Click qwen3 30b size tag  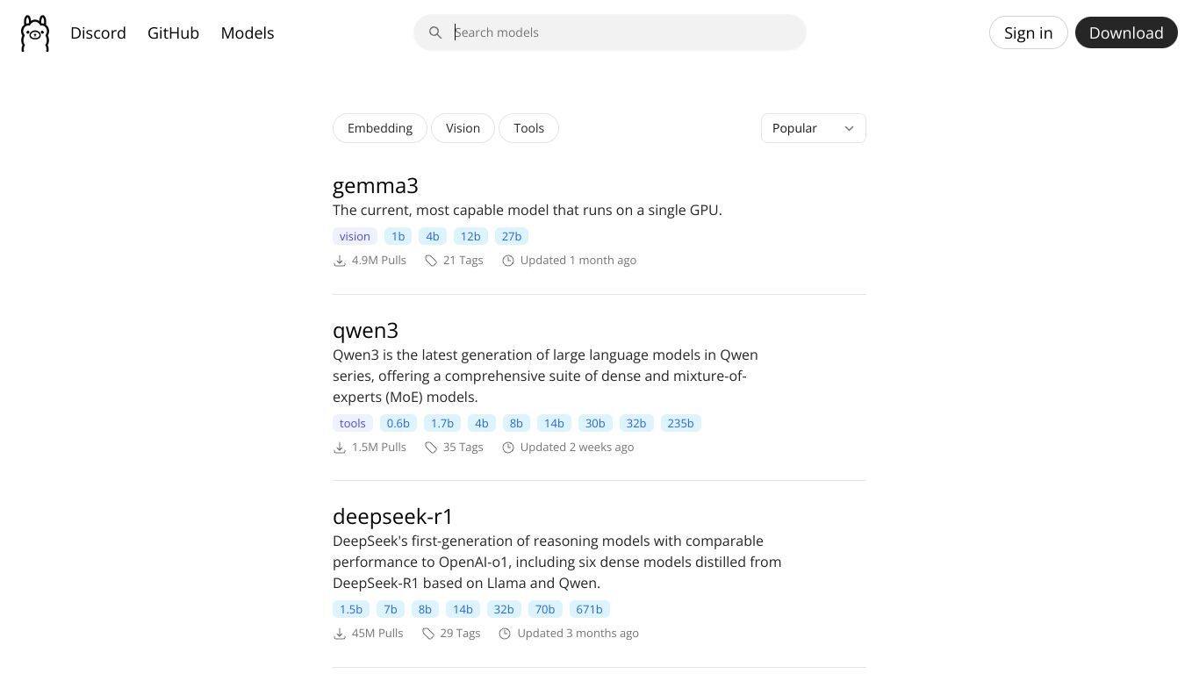[x=595, y=423]
